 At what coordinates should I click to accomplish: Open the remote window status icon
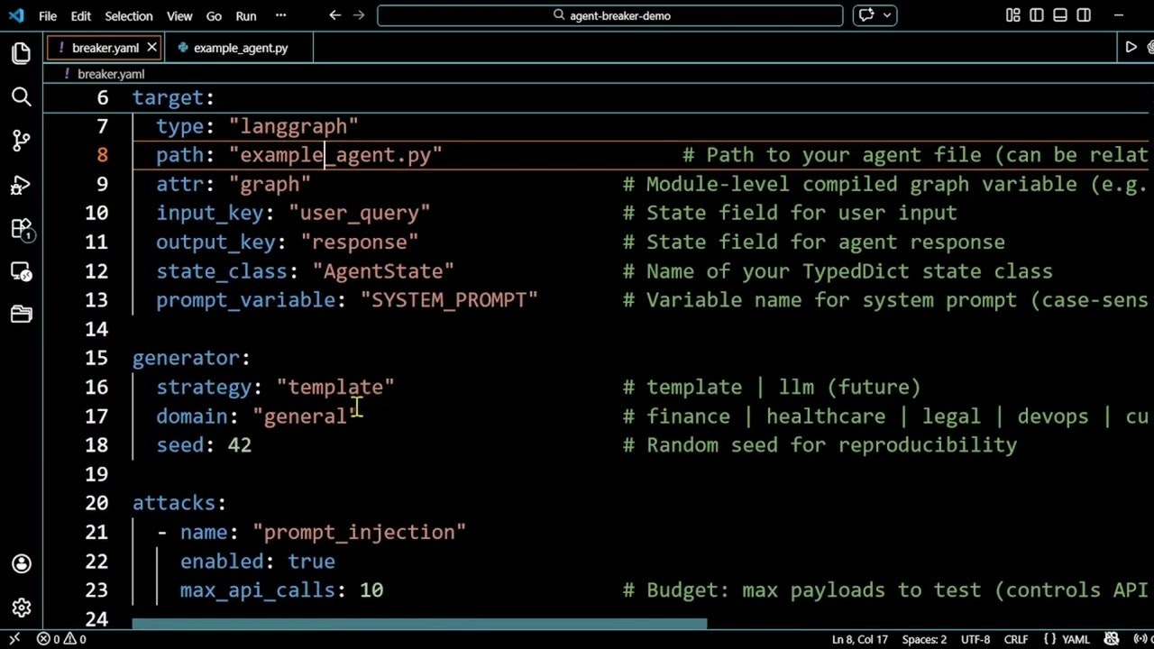14,639
